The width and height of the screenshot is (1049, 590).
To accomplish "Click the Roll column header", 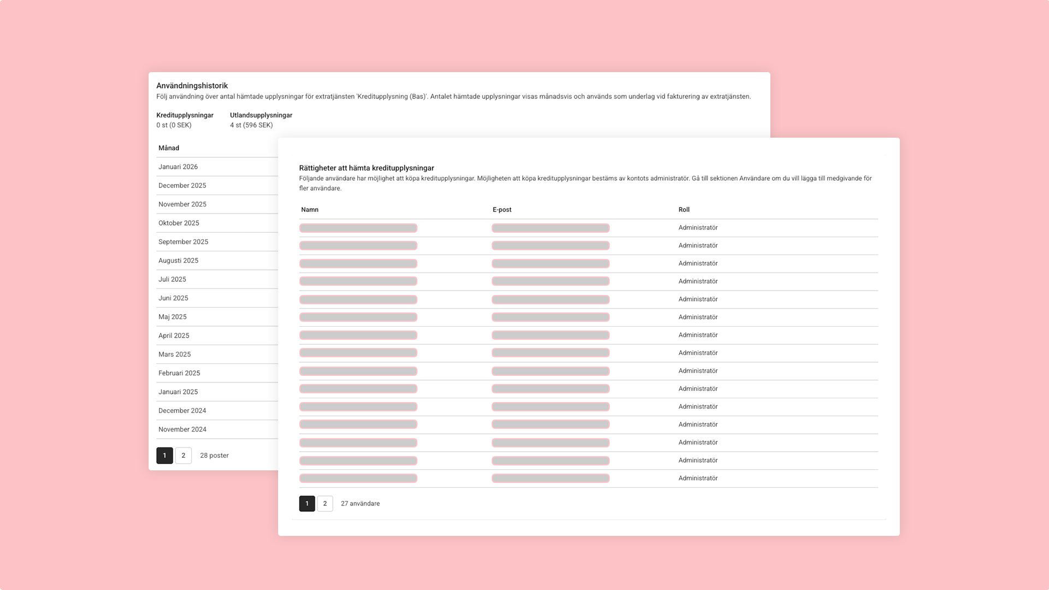I will pos(684,210).
